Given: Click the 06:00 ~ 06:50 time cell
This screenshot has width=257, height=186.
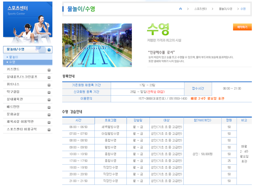Looking at the screenshot, I should [78, 127].
